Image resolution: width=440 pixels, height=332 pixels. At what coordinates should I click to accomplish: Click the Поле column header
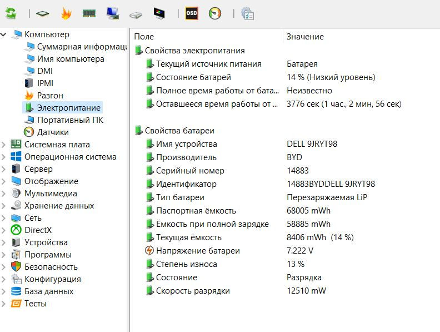(x=144, y=37)
